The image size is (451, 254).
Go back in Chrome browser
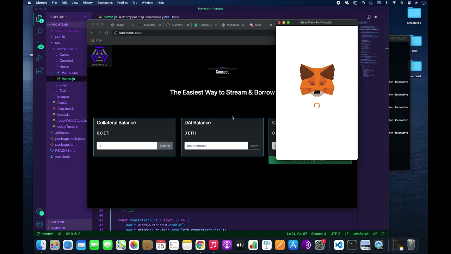tap(92, 33)
